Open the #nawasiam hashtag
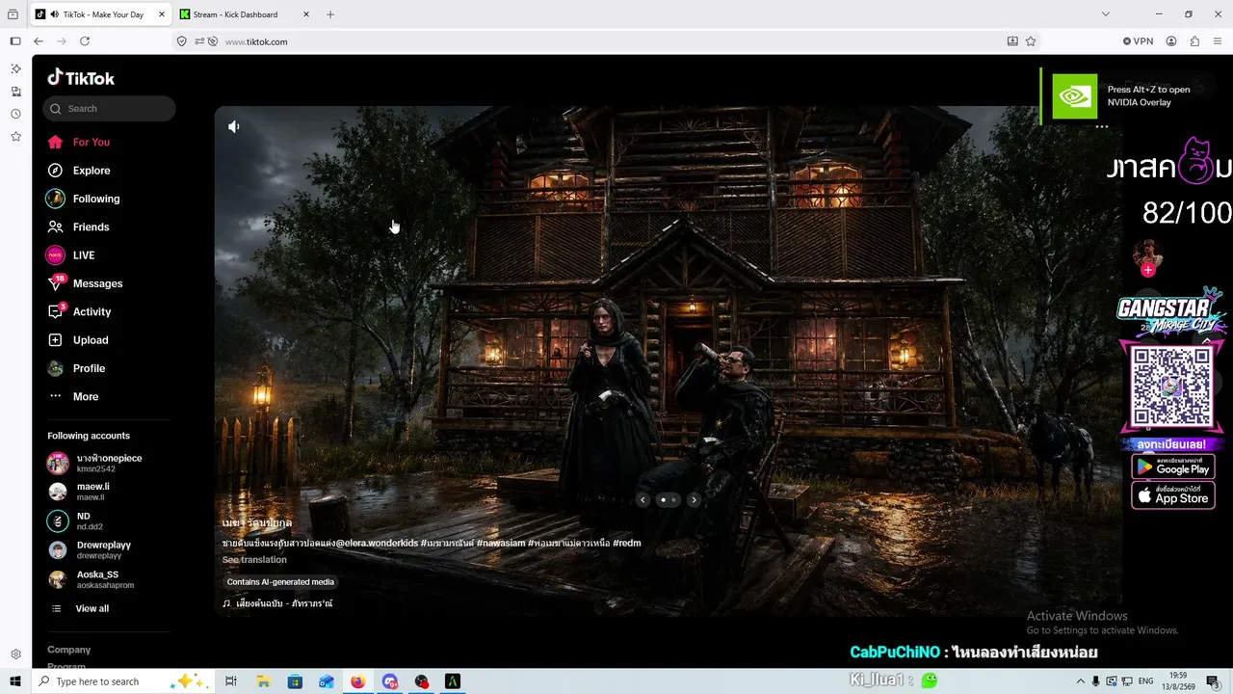The image size is (1233, 694). (501, 544)
